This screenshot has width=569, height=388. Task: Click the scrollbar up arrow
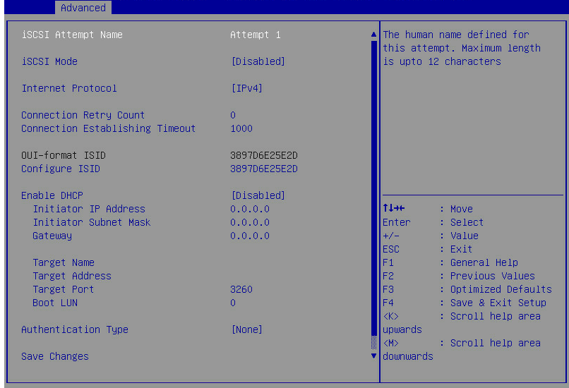pyautogui.click(x=373, y=35)
